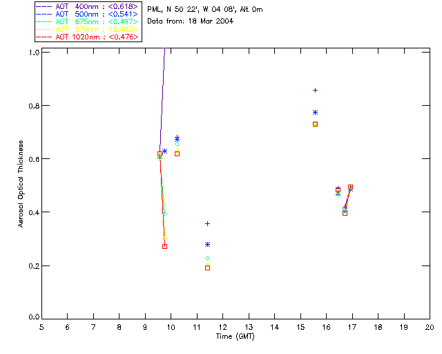Image resolution: width=442 pixels, height=354 pixels.
Task: Click the y-axis tick label 0.2
Action: pyautogui.click(x=34, y=266)
